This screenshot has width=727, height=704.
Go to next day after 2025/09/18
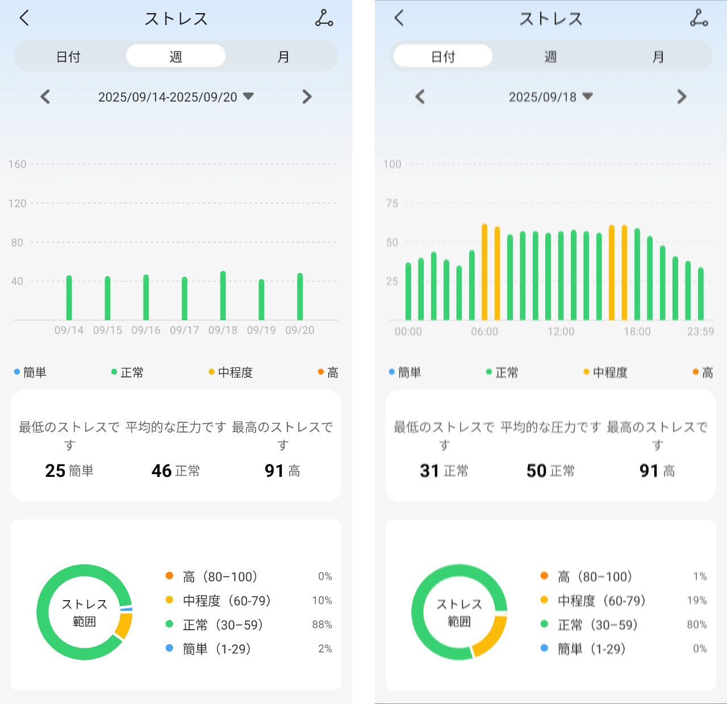coord(682,97)
